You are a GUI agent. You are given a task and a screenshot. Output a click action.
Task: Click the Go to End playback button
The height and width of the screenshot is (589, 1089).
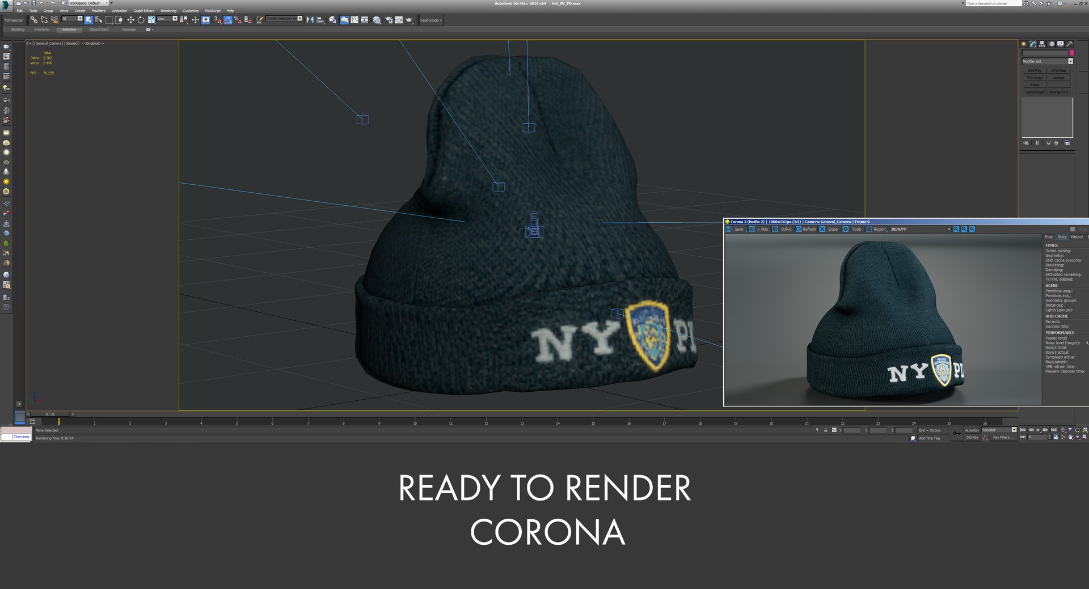[x=1053, y=430]
